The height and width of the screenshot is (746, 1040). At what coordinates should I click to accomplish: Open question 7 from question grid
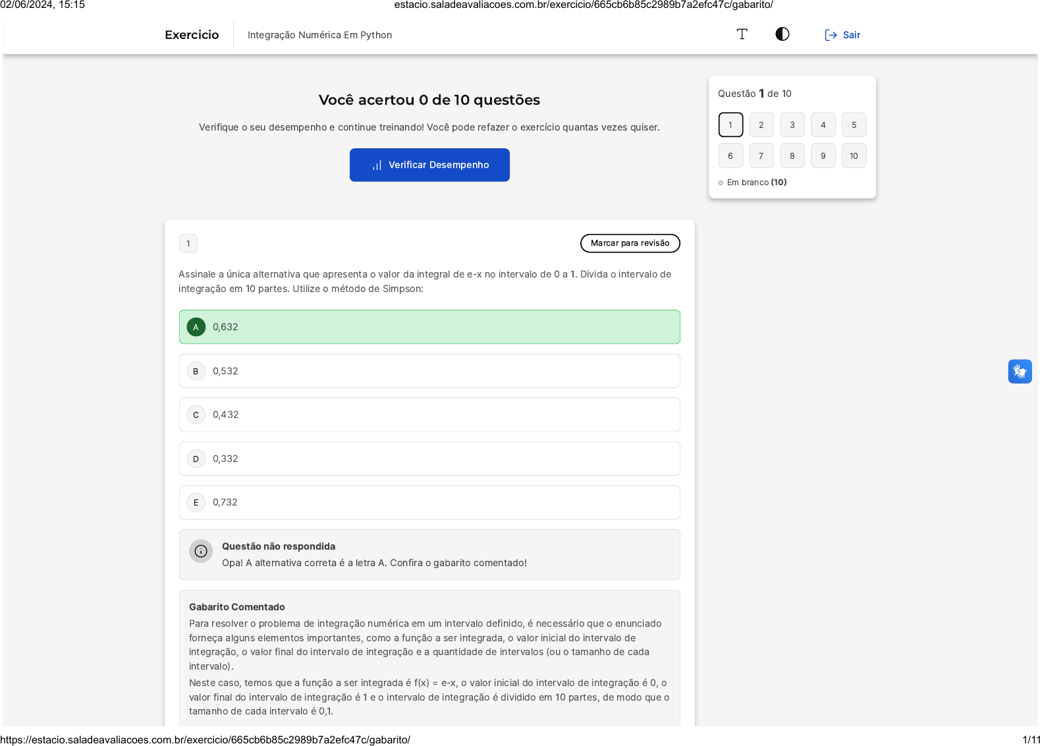click(761, 156)
